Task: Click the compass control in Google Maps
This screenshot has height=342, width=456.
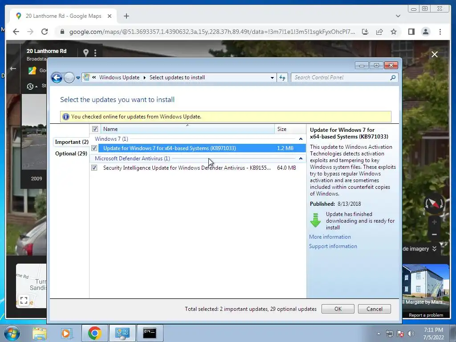Action: pos(434,204)
